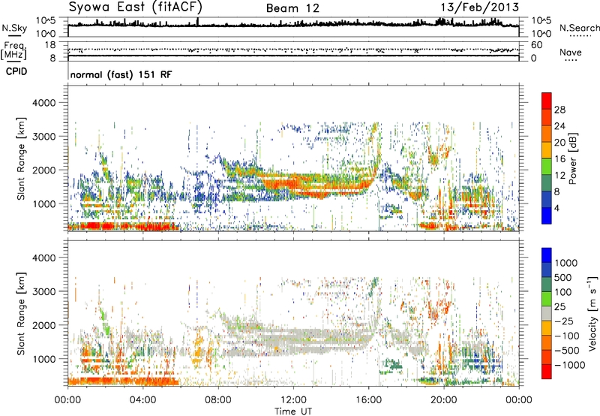Click the 'Slant Range [km]' label of velocity panel
Screen dimensions: 600x416
[x=21, y=313]
